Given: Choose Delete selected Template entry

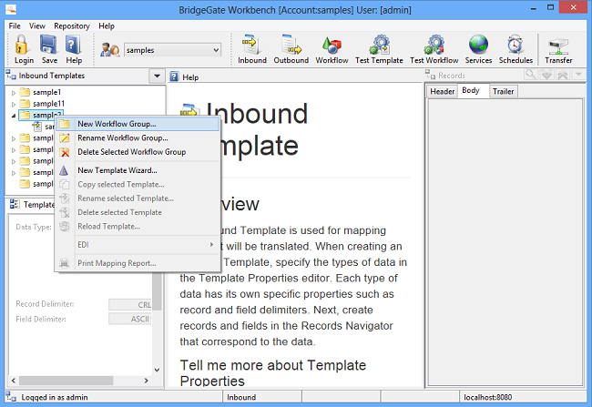Looking at the screenshot, I should click(138, 212).
